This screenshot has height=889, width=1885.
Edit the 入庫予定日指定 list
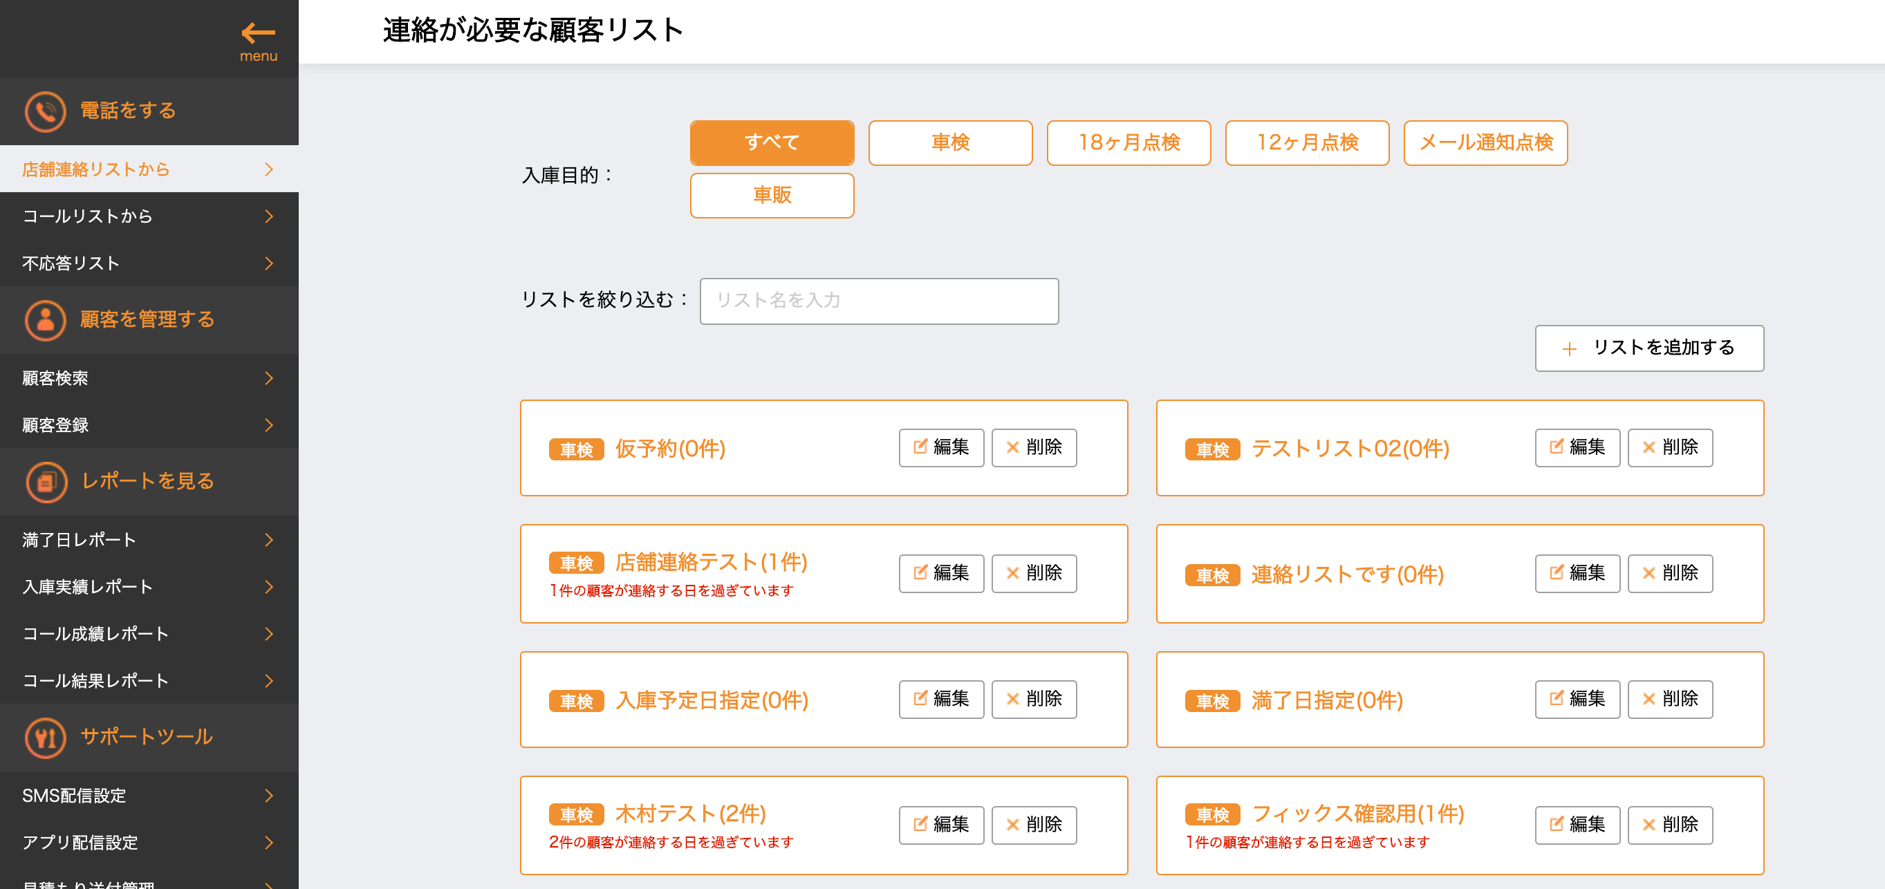coord(941,699)
